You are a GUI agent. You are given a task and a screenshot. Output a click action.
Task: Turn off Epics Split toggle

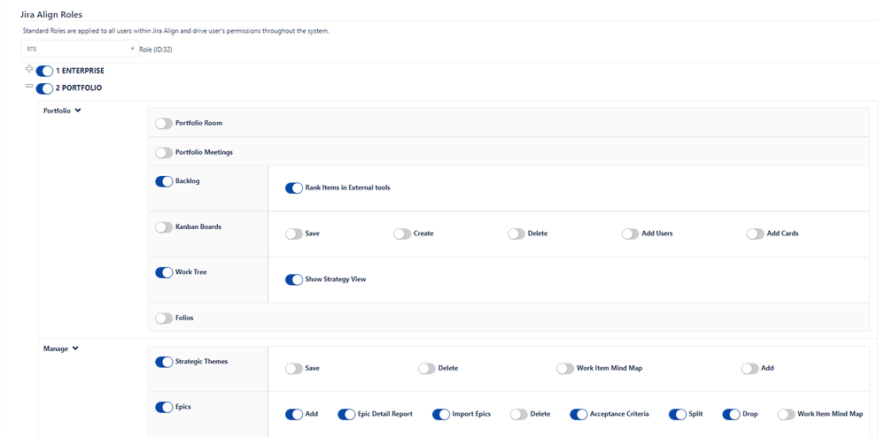pyautogui.click(x=678, y=415)
